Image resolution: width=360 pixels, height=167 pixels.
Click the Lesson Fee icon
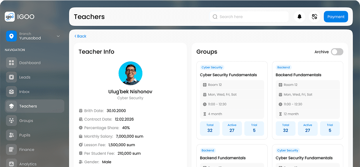coord(81,145)
